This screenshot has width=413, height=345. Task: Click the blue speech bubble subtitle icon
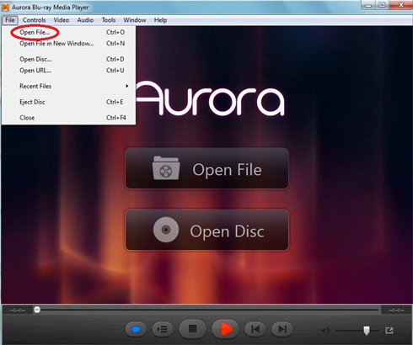136,329
